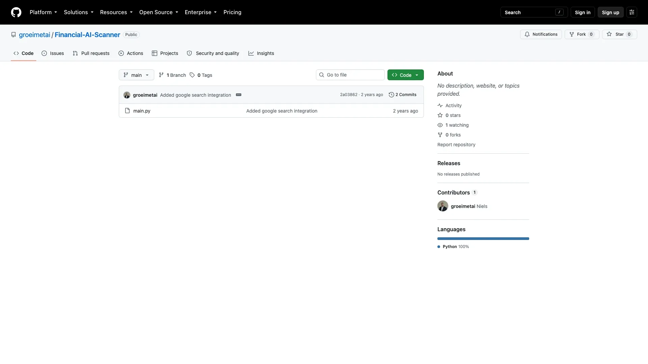
Task: Open the latest commit message link
Action: 195,95
